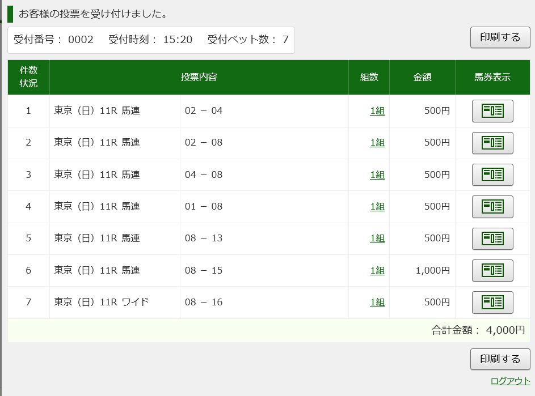This screenshot has width=535, height=396.
Task: Select the 馬券表示 column header
Action: coord(492,77)
